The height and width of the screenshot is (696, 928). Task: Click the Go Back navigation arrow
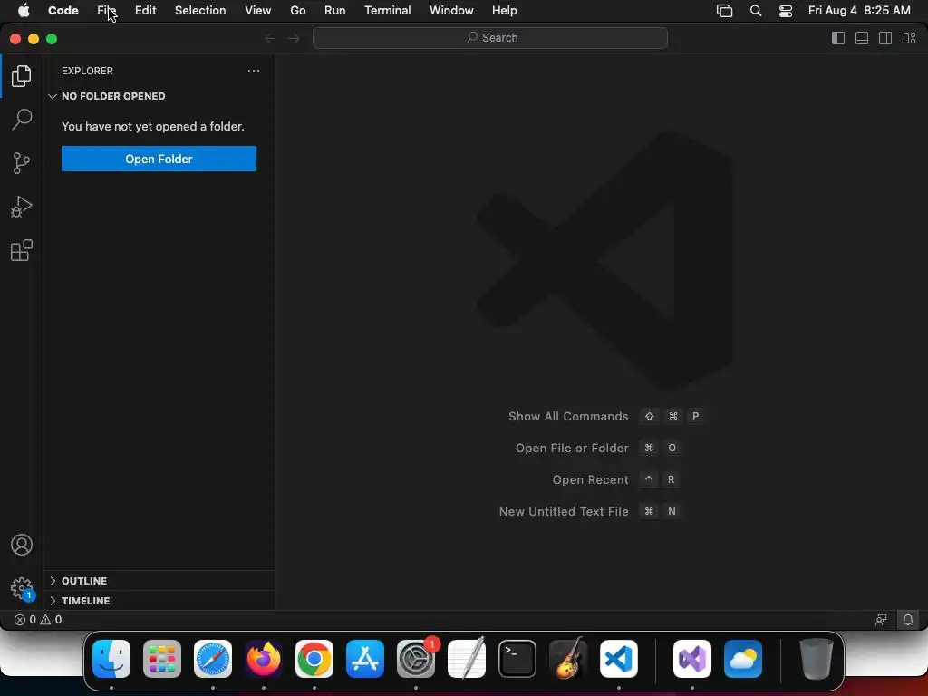pos(270,38)
